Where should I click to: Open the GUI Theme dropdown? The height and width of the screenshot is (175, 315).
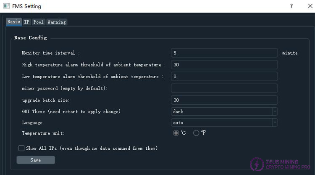coord(224,111)
